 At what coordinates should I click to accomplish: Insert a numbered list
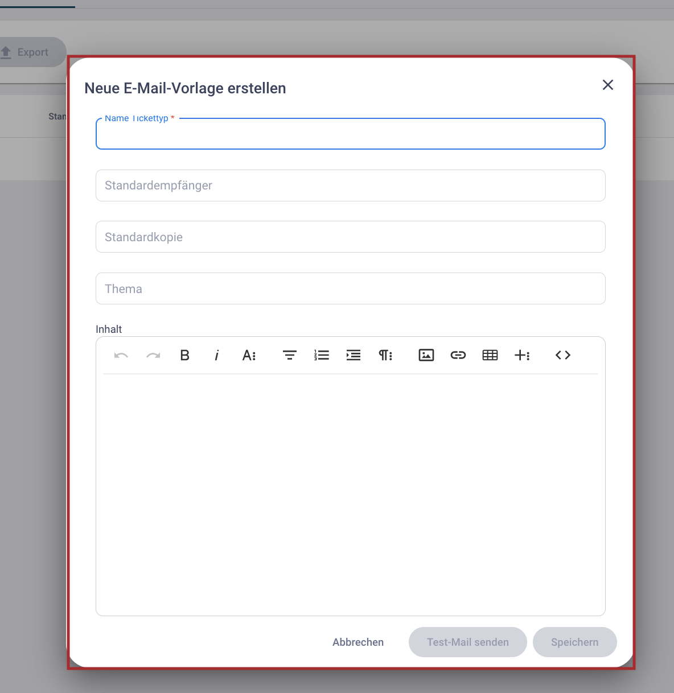point(322,355)
